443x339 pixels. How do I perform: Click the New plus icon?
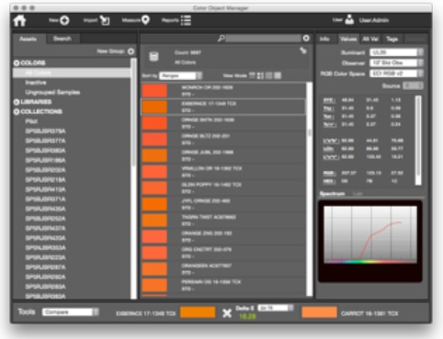[x=64, y=20]
